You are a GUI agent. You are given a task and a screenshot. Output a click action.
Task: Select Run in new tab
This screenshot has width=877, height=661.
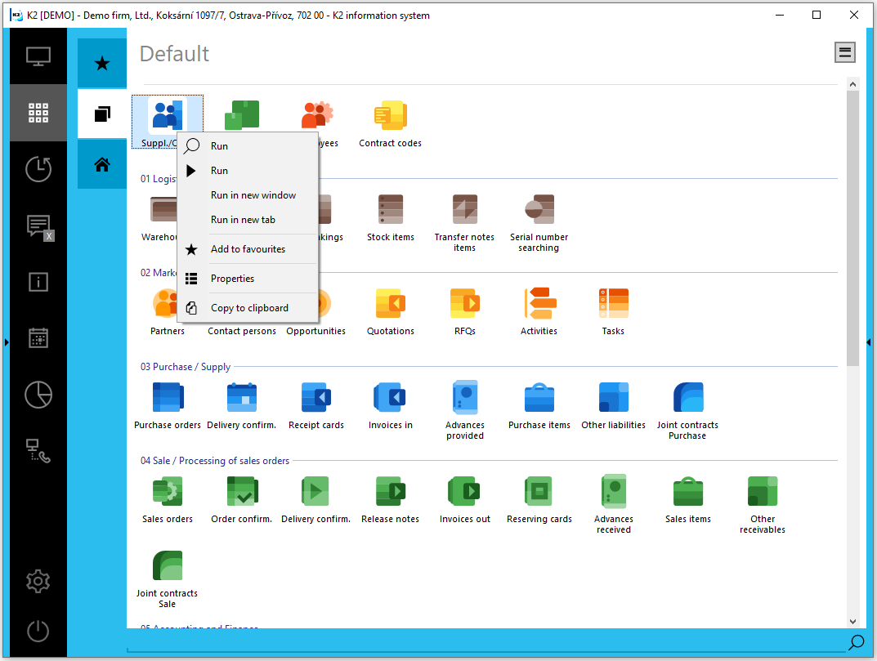click(x=248, y=220)
